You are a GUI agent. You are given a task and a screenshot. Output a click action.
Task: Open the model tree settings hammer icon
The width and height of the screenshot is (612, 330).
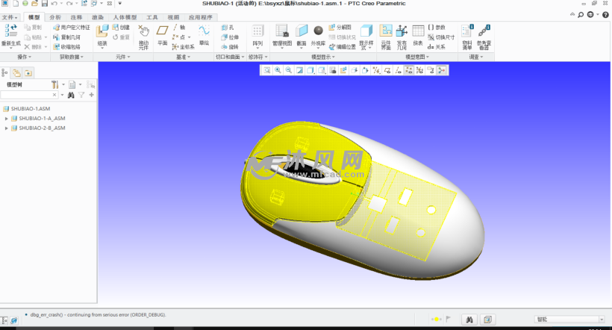(x=55, y=84)
